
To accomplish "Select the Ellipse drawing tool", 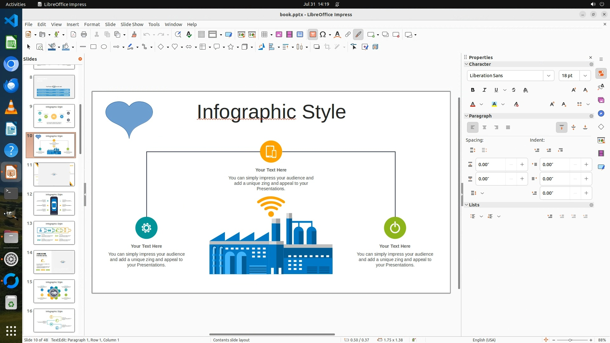I will [x=104, y=47].
